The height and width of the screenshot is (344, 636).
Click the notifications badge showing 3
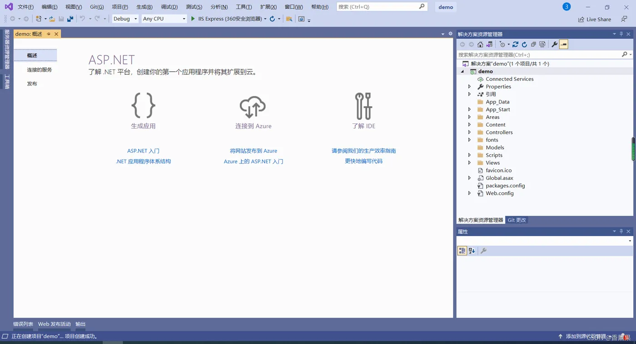[566, 6]
